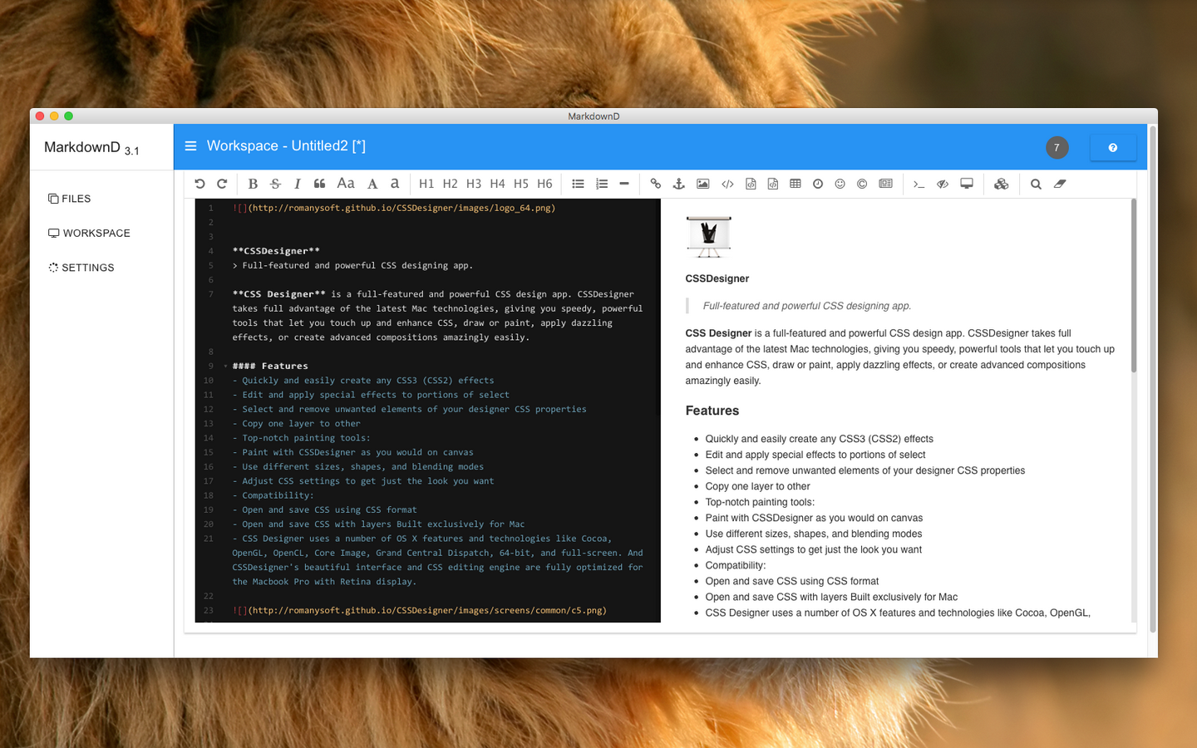Open go-to-line with terminal icon

pos(919,184)
